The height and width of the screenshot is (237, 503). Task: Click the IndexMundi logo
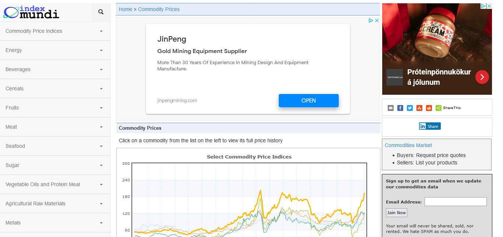click(31, 12)
